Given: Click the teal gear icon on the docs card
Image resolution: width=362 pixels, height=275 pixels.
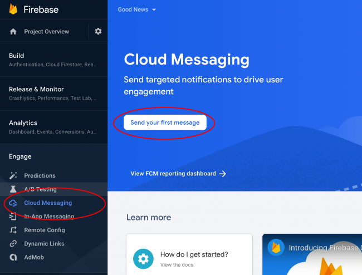Looking at the screenshot, I should click(x=143, y=259).
